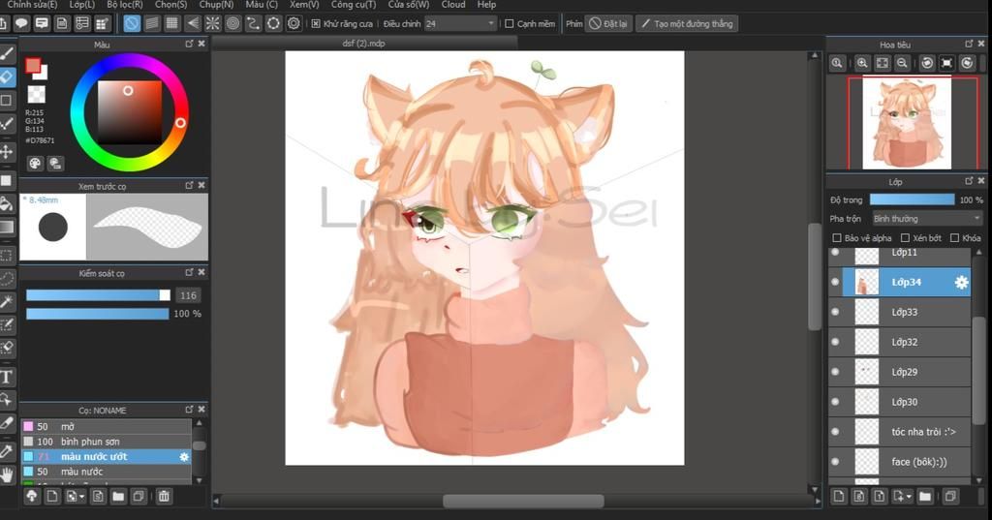Open Bộ lọc(R) filter menu
Image resolution: width=992 pixels, height=520 pixels.
[x=125, y=5]
